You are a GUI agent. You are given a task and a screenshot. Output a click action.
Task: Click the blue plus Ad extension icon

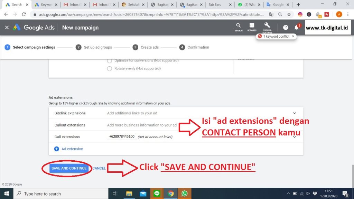[57, 149]
